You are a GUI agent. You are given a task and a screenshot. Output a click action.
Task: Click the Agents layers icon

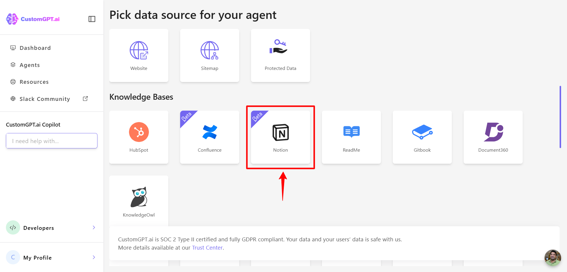pos(13,65)
